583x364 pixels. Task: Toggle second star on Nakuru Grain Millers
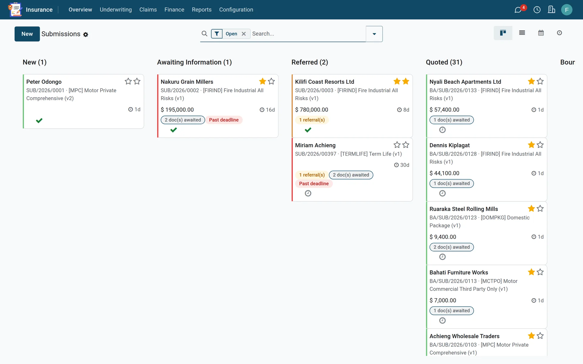[271, 81]
